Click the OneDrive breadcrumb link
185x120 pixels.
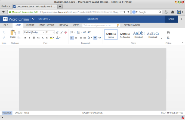pyautogui.click(x=43, y=19)
